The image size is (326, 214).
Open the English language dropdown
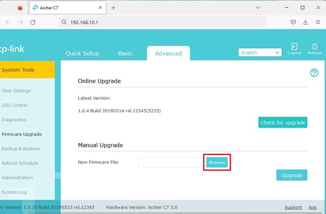[260, 52]
